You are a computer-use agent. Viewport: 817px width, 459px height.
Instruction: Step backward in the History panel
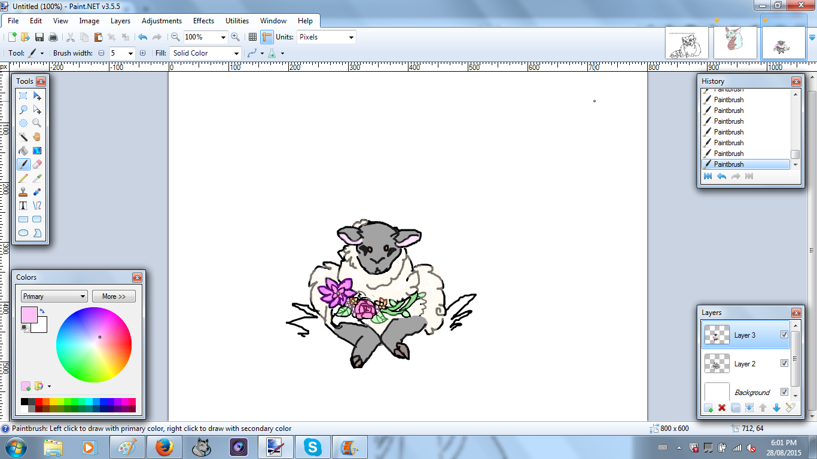click(721, 176)
